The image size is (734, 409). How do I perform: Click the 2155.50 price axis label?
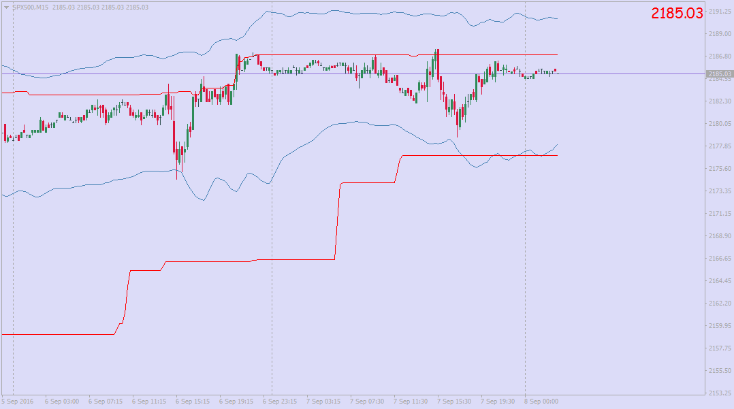[x=720, y=371]
